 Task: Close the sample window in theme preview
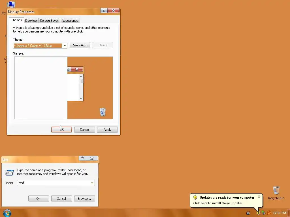[x=77, y=69]
